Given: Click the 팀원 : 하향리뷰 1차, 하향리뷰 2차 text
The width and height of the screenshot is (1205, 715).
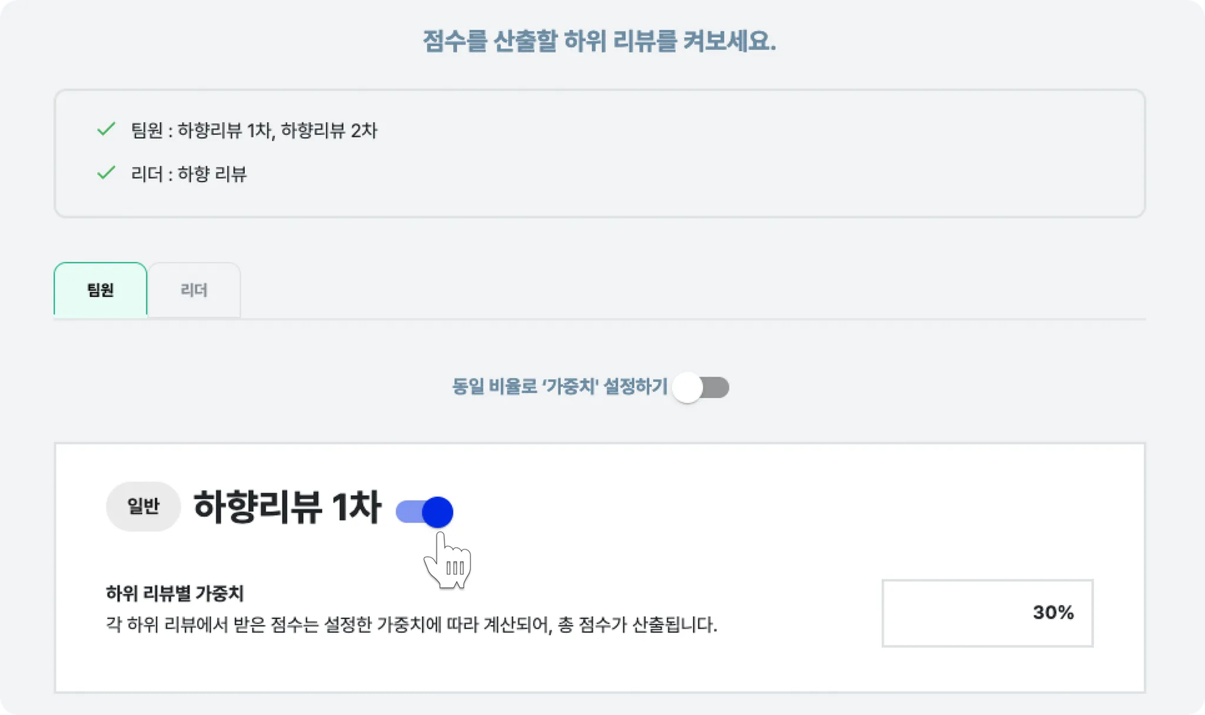Looking at the screenshot, I should (x=254, y=130).
